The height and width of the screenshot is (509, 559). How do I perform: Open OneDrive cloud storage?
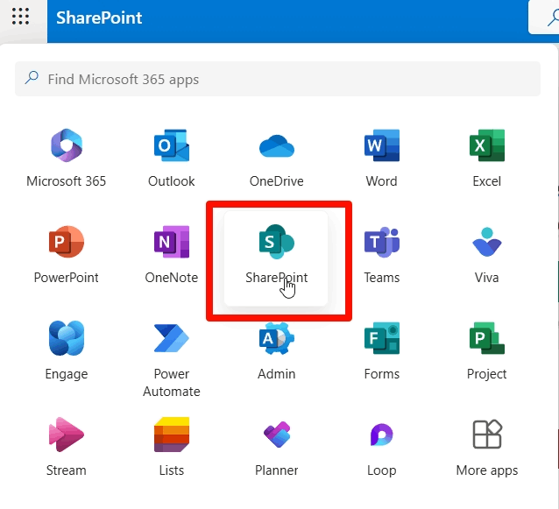[277, 159]
